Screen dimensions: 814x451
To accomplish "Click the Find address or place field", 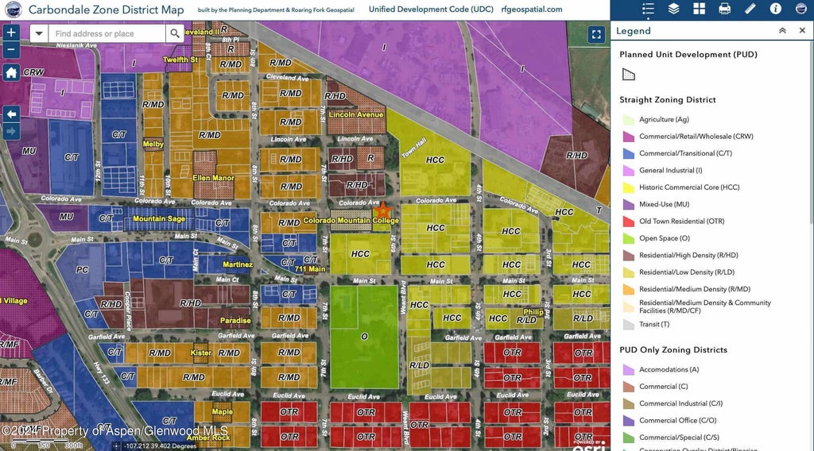I will pos(107,34).
